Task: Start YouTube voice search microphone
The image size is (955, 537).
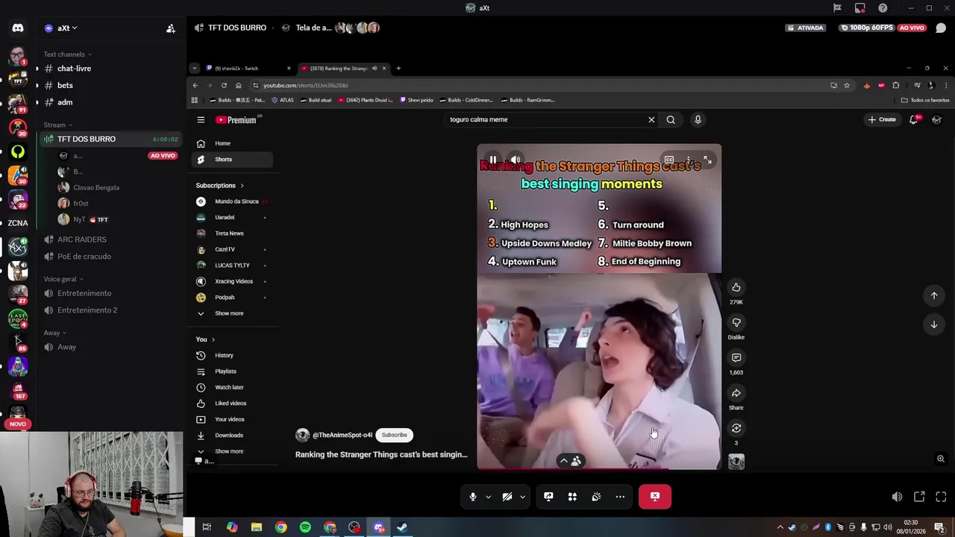Action: tap(698, 119)
